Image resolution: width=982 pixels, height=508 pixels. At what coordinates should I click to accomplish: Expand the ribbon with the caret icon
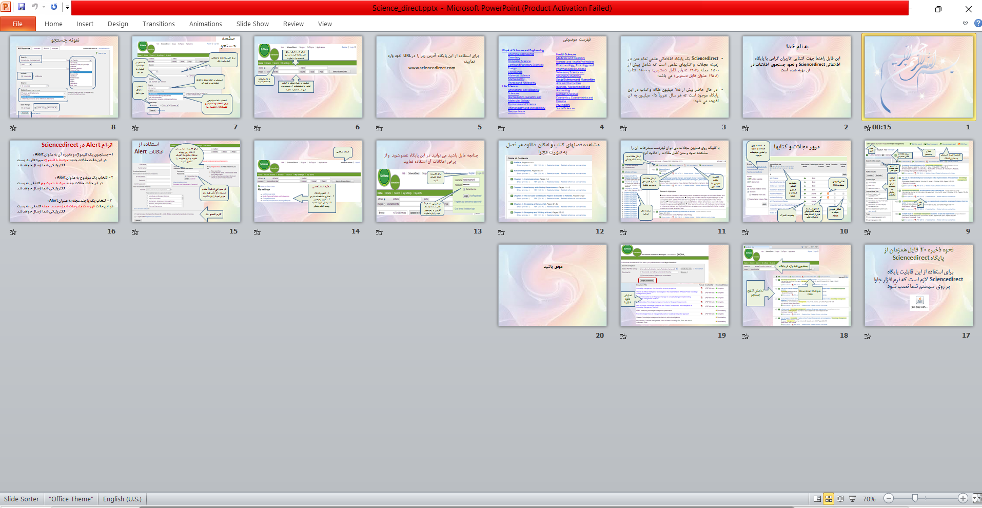[x=965, y=24]
